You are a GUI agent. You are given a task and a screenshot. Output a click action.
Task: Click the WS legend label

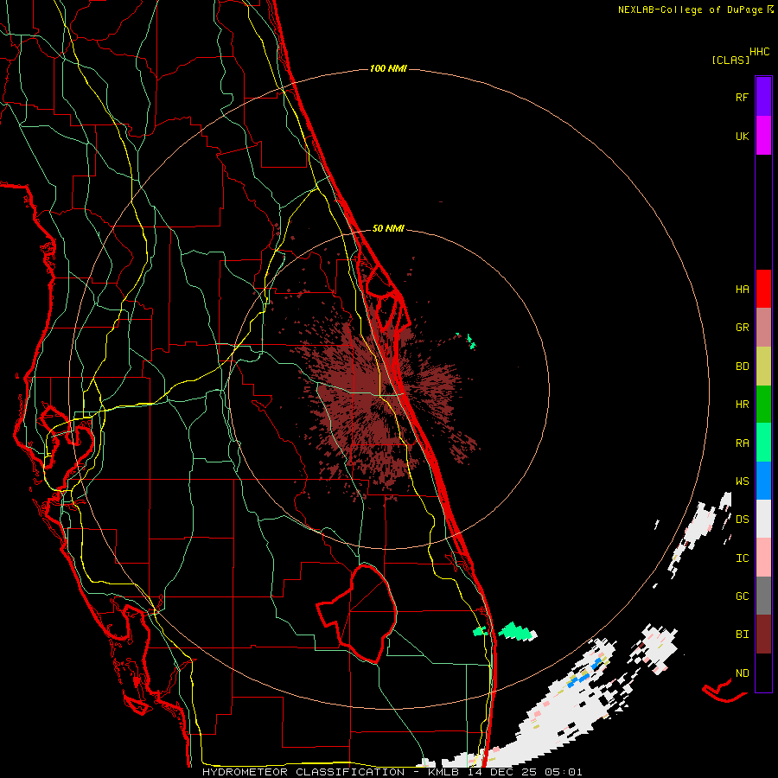pyautogui.click(x=742, y=481)
